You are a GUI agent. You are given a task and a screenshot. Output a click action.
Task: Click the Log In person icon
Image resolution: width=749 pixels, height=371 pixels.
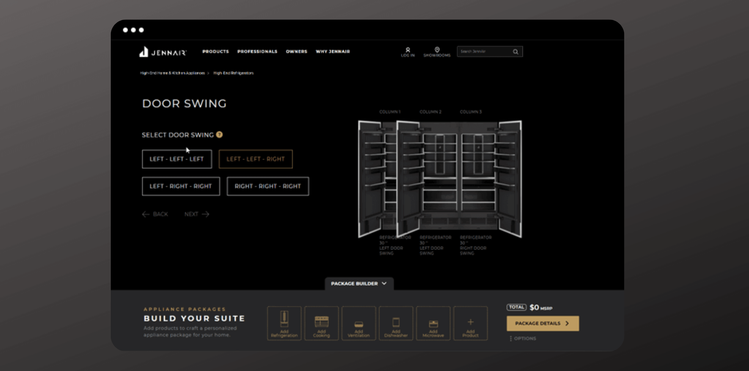[x=408, y=50]
